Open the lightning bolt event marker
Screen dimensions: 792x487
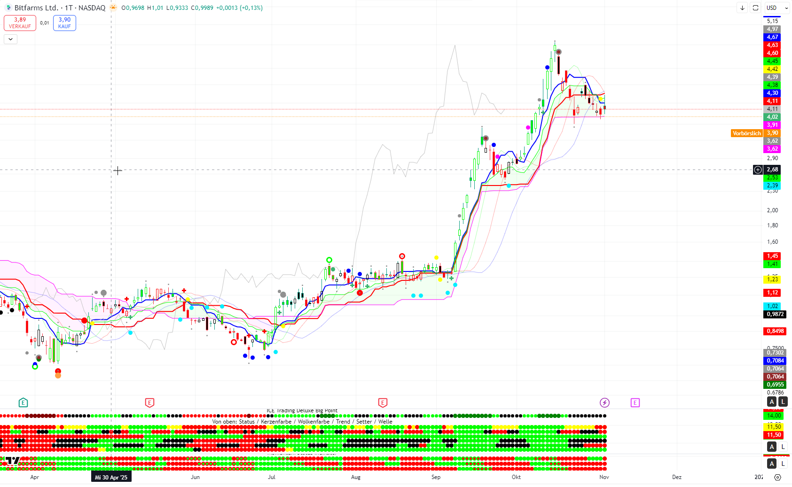point(604,402)
